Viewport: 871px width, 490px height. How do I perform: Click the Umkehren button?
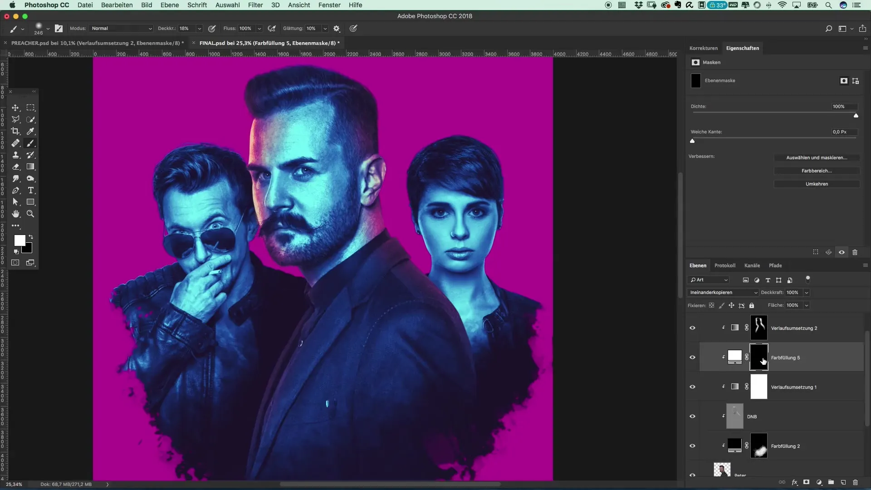817,184
